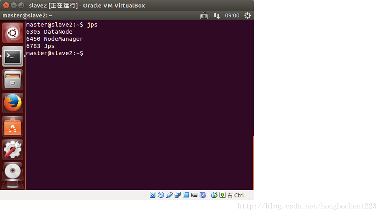Open the Terminal launcher icon
The image size is (381, 214).
(13, 56)
